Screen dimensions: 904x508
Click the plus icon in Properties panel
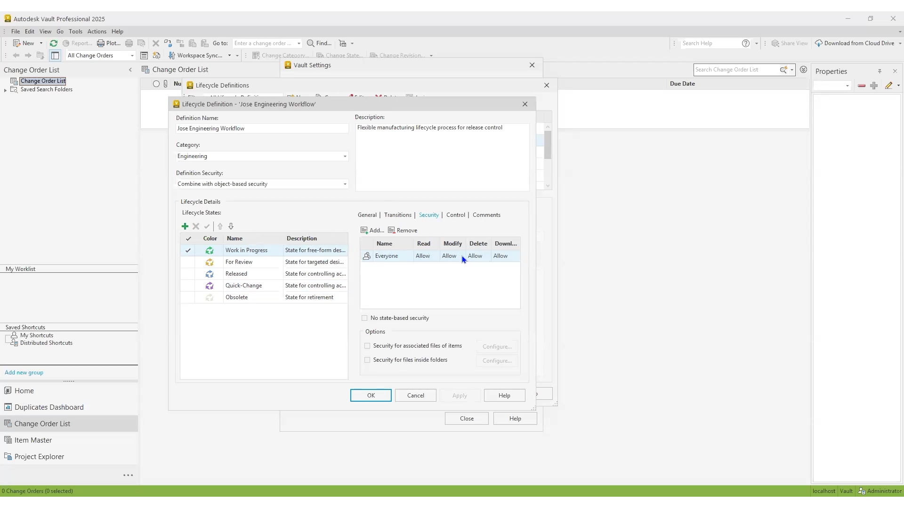[874, 86]
